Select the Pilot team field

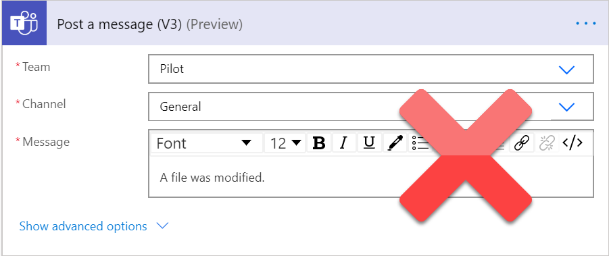371,69
